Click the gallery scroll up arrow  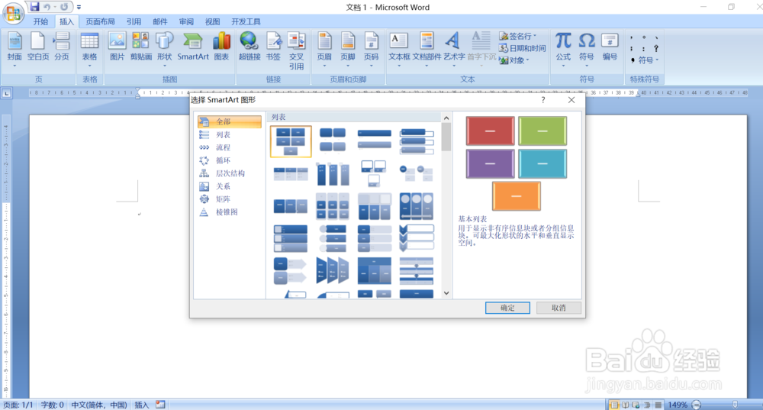tap(446, 118)
